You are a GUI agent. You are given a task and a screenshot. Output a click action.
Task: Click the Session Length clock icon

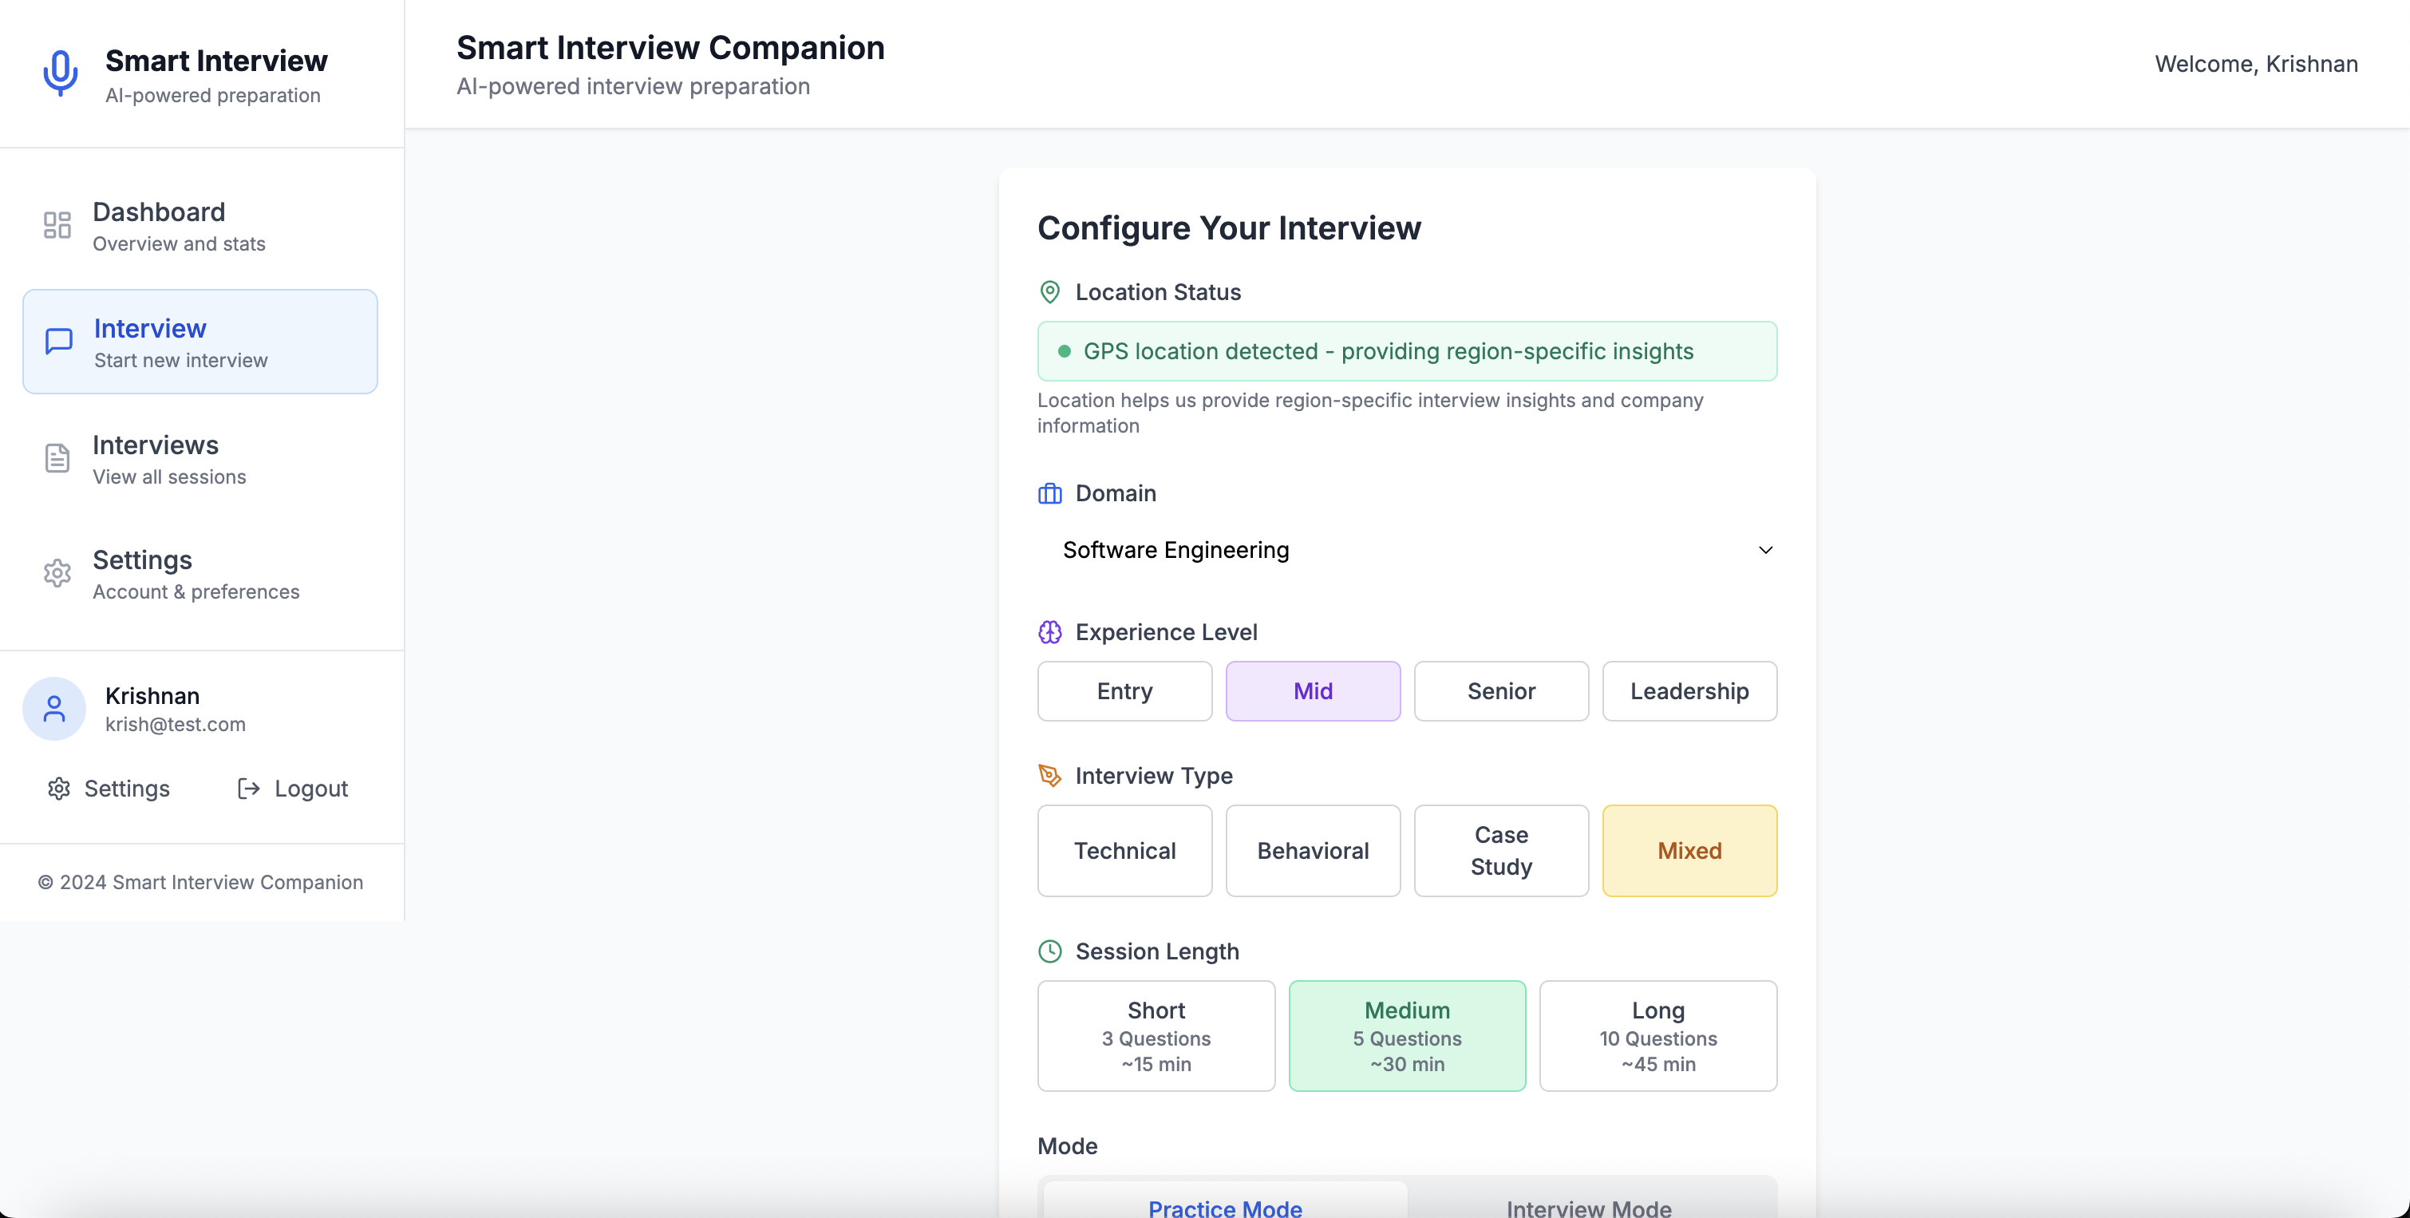click(1049, 951)
